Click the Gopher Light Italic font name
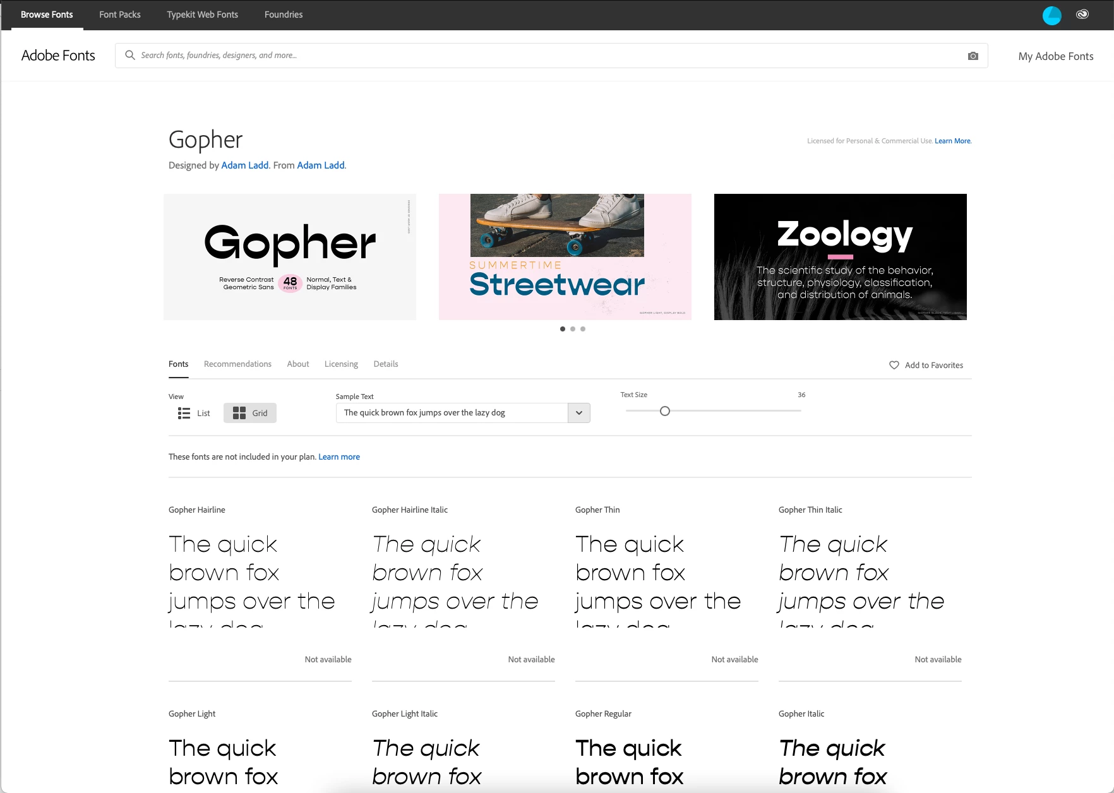 point(405,713)
